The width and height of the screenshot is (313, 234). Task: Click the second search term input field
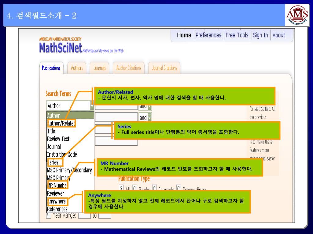(x=116, y=117)
